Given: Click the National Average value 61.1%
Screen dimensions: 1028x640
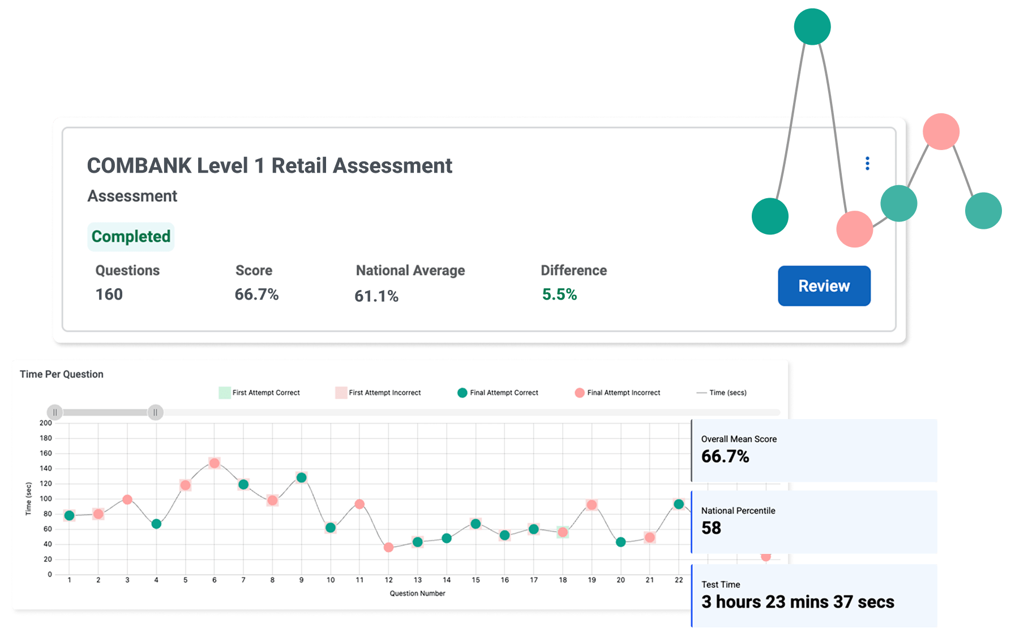Looking at the screenshot, I should pos(376,296).
